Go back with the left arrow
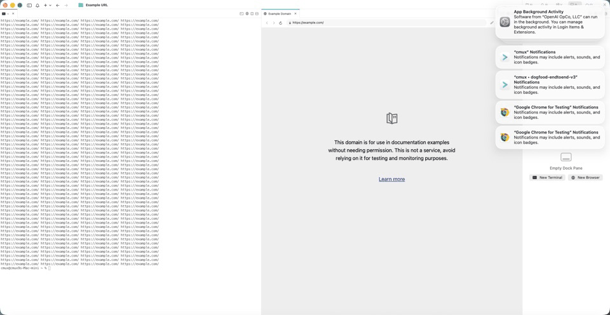The height and width of the screenshot is (315, 610). coord(58,6)
